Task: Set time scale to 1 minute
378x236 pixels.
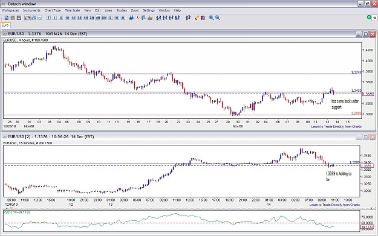Action: pos(54,18)
